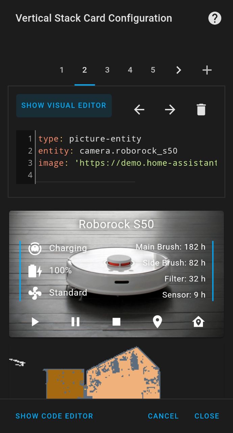Locate the vacuum with map pin icon
The width and height of the screenshot is (233, 433).
pyautogui.click(x=157, y=322)
